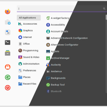Open the Administration category
The width and height of the screenshot is (107, 107).
pos(29,64)
